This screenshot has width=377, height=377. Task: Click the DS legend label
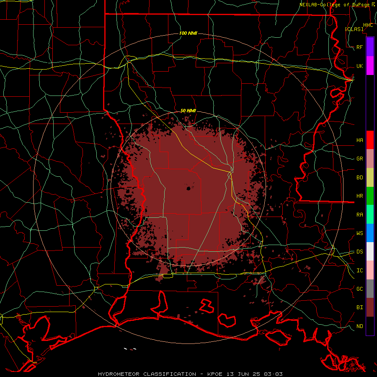click(x=360, y=252)
